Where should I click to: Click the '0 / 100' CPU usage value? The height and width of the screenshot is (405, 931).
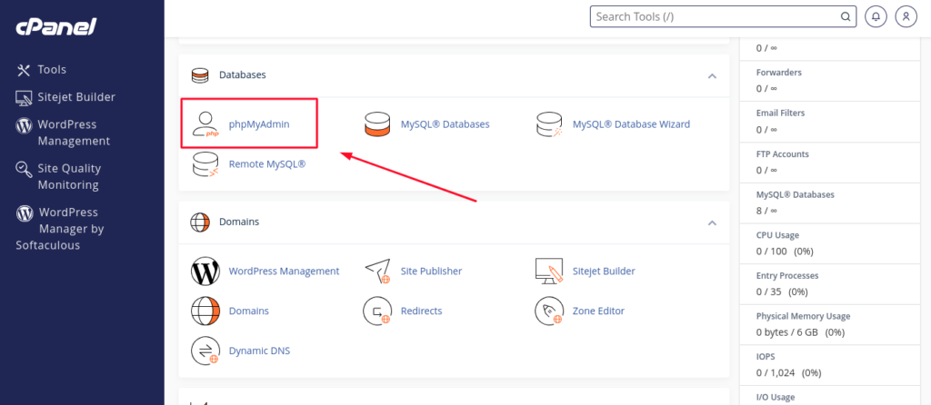point(771,251)
